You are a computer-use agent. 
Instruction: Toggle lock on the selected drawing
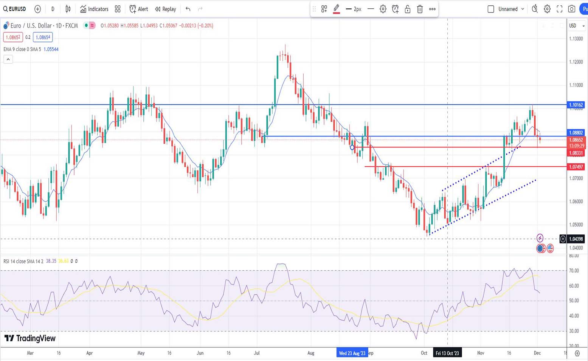tap(408, 9)
